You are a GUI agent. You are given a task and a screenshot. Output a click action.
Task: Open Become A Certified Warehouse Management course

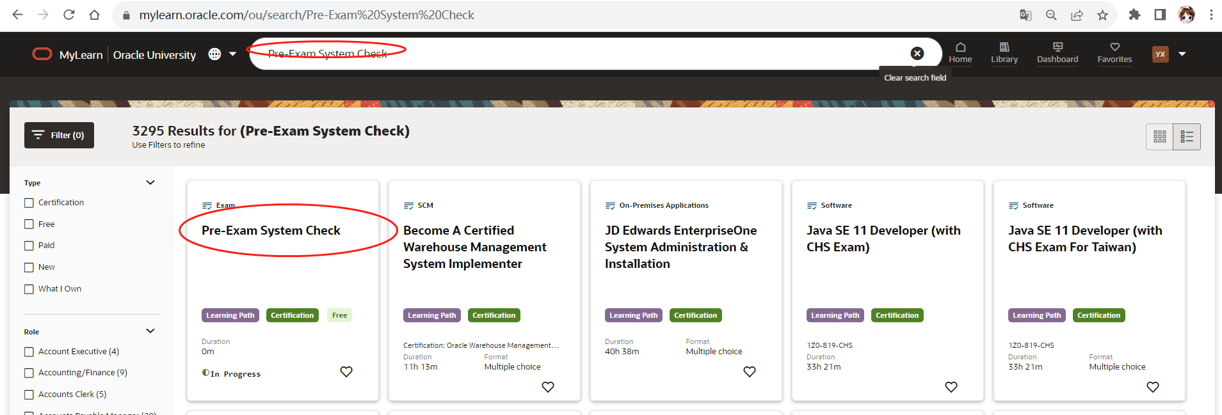[x=475, y=247]
